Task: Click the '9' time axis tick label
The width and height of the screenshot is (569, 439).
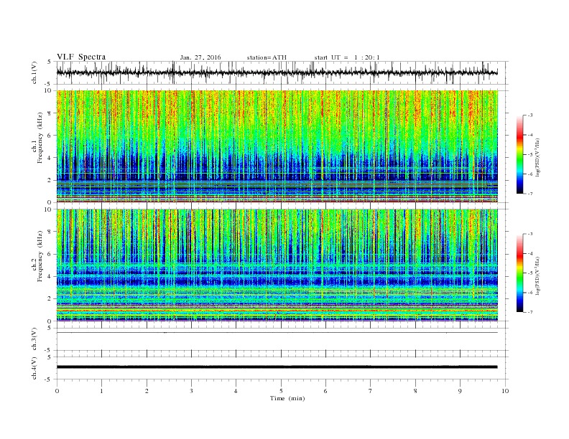Action: click(x=460, y=391)
